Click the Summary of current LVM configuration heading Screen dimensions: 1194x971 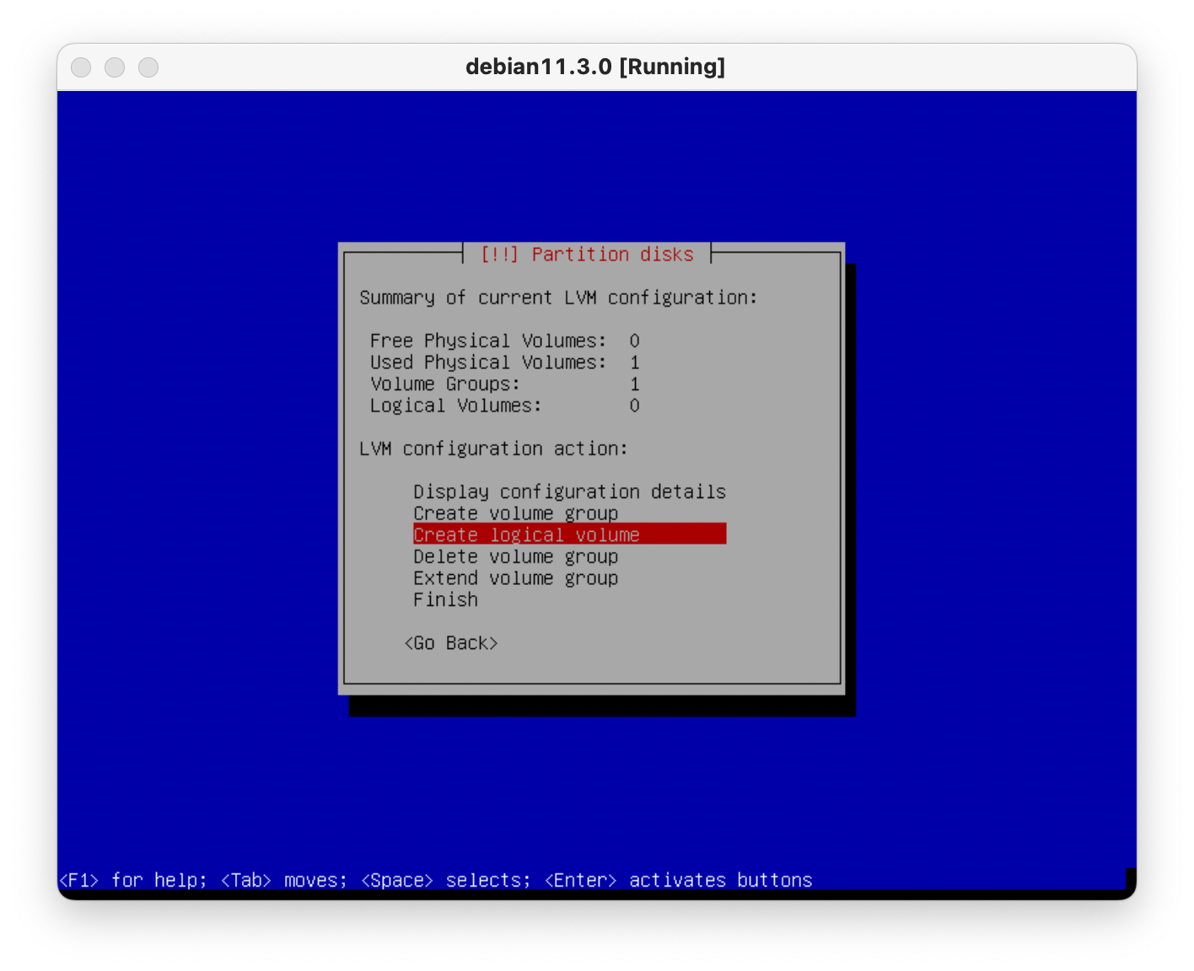(x=558, y=298)
